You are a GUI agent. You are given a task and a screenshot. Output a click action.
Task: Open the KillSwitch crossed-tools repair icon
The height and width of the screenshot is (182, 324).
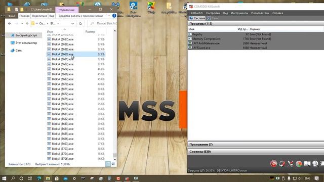[x=290, y=163]
